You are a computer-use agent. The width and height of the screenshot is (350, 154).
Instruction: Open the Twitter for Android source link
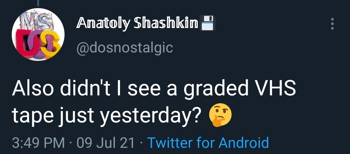(208, 143)
